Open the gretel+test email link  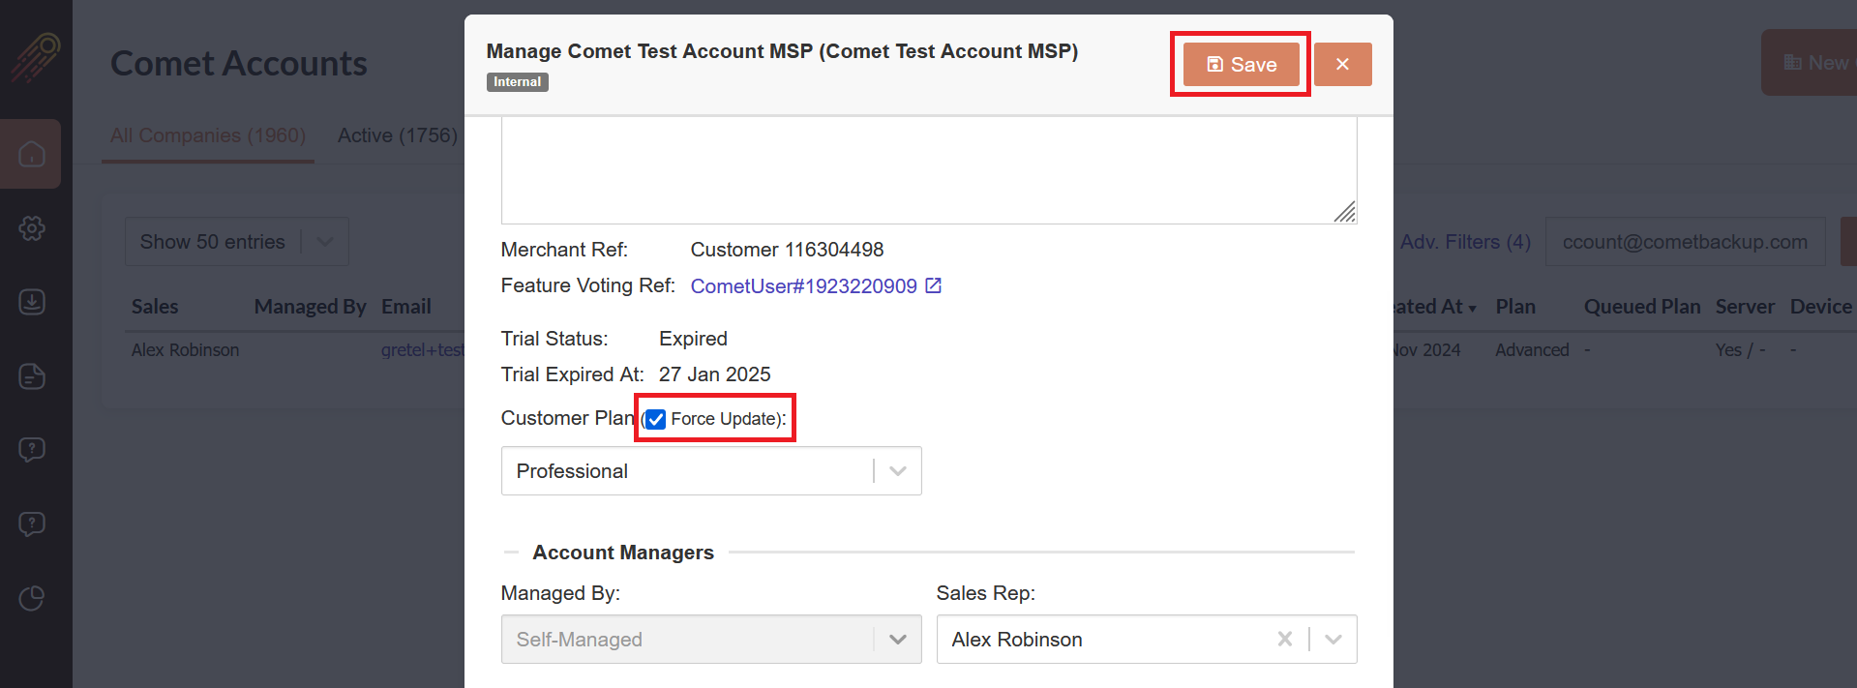(423, 350)
